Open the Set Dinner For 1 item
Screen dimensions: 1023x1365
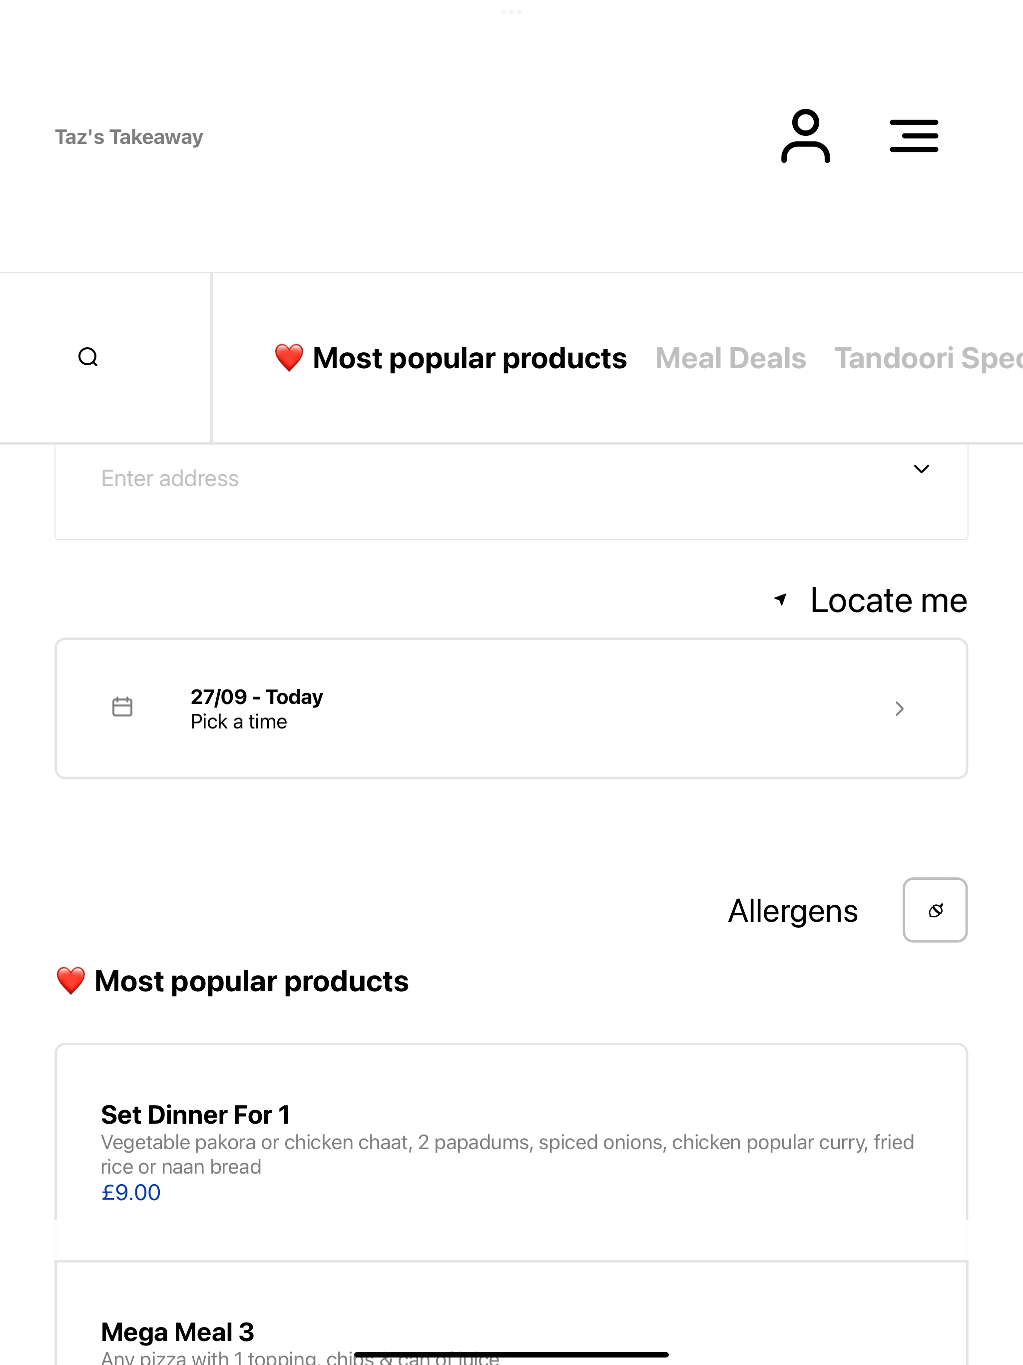511,1152
